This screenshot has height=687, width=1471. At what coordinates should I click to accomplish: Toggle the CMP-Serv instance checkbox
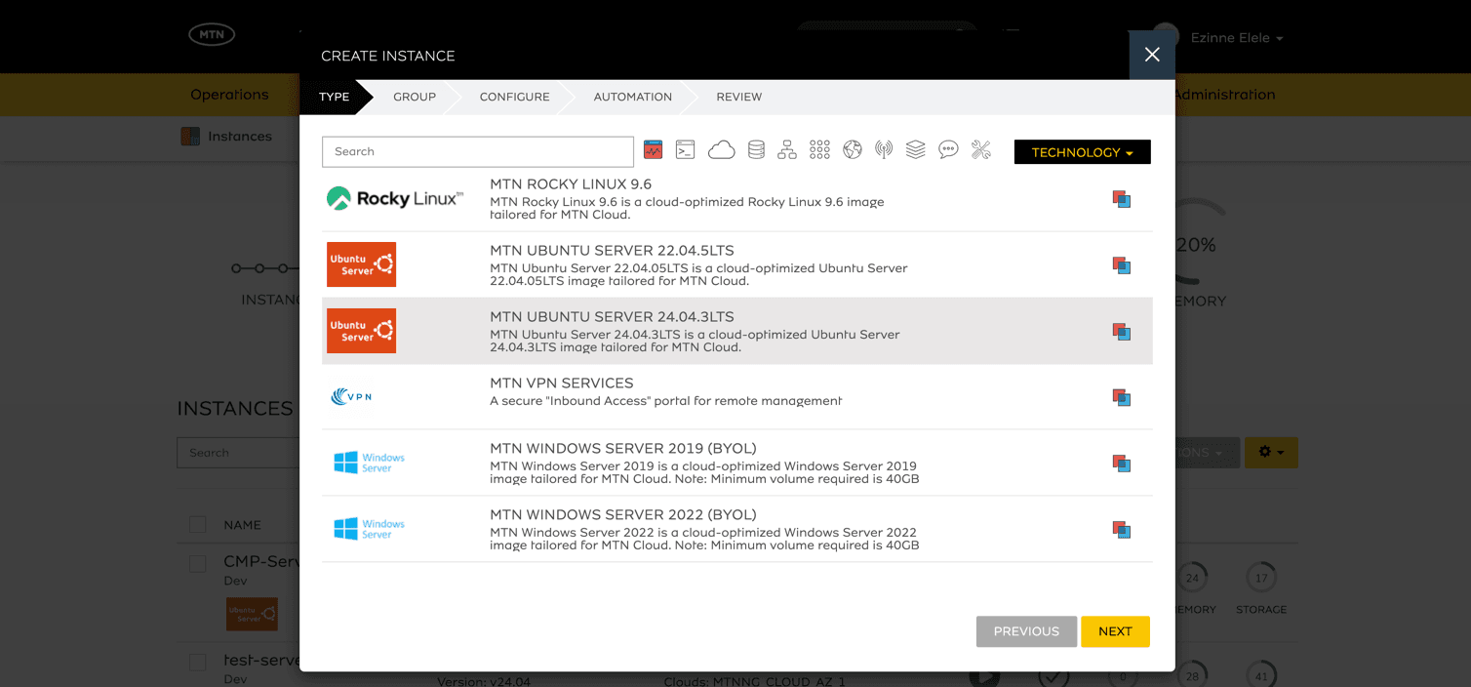click(198, 564)
